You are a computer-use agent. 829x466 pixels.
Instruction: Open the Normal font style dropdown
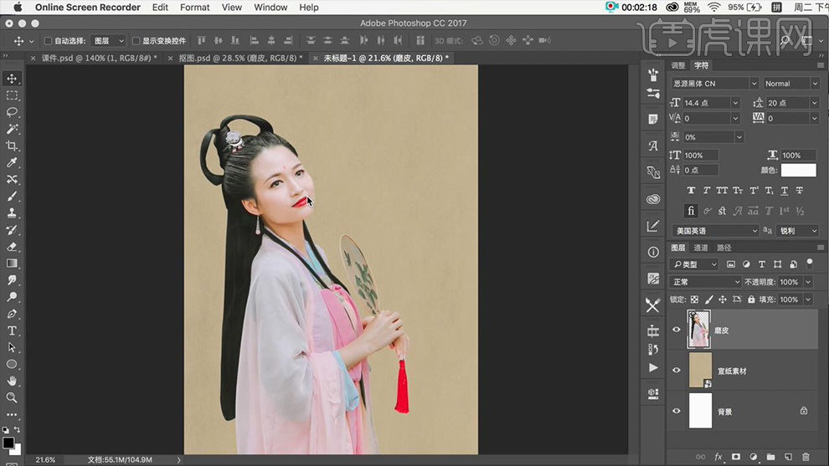790,84
